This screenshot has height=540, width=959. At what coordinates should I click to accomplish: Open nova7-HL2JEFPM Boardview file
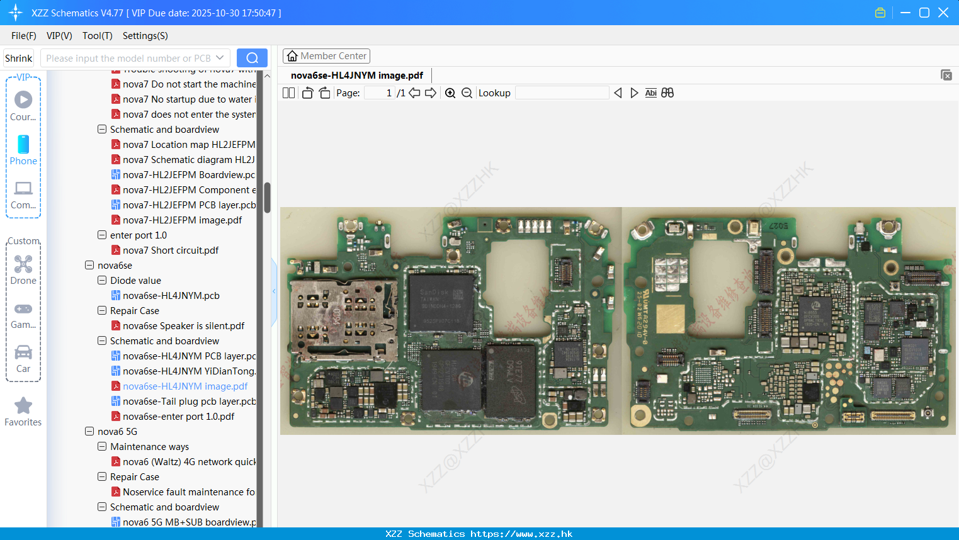[x=189, y=175]
